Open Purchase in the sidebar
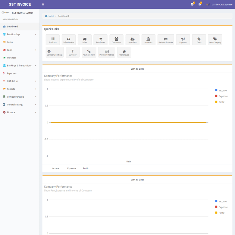This screenshot has width=235, height=235. [12, 58]
